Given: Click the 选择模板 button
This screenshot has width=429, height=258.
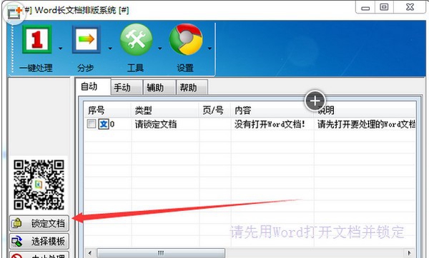Looking at the screenshot, I should pos(39,242).
